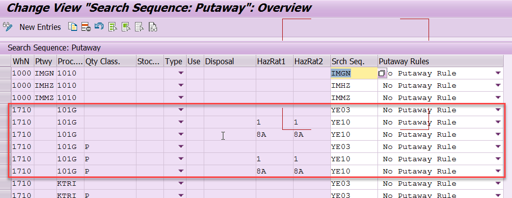Viewport: 512px width, 198px height.
Task: Click the last toolbar icon after Deselect All
Action: [x=153, y=27]
